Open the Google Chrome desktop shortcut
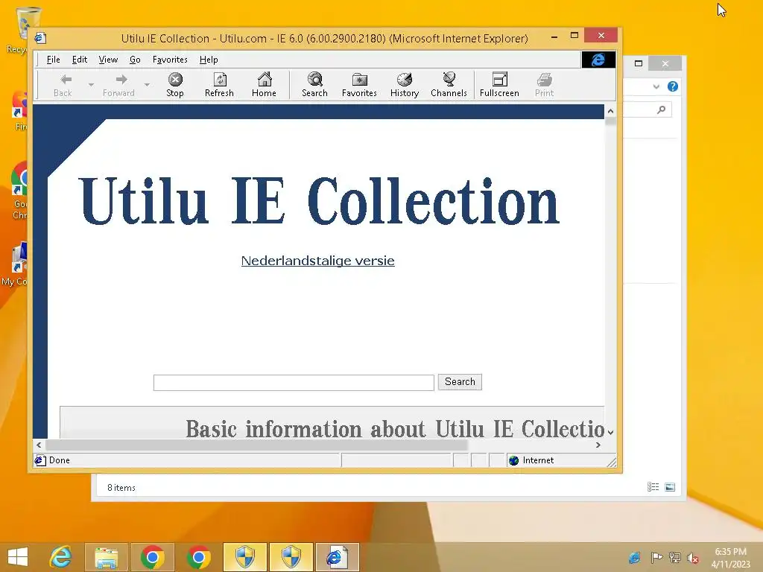Image resolution: width=763 pixels, height=572 pixels. pos(19,191)
